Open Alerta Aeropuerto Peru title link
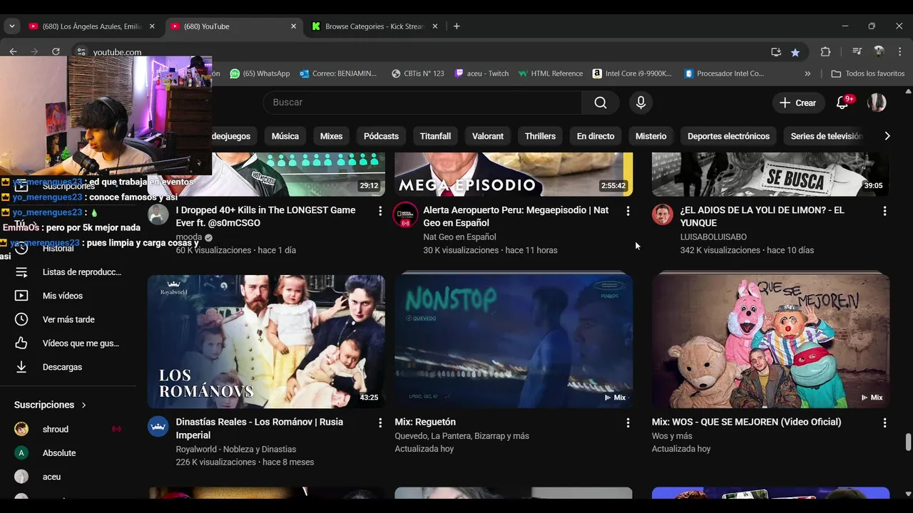Viewport: 913px width, 513px height. click(x=516, y=217)
